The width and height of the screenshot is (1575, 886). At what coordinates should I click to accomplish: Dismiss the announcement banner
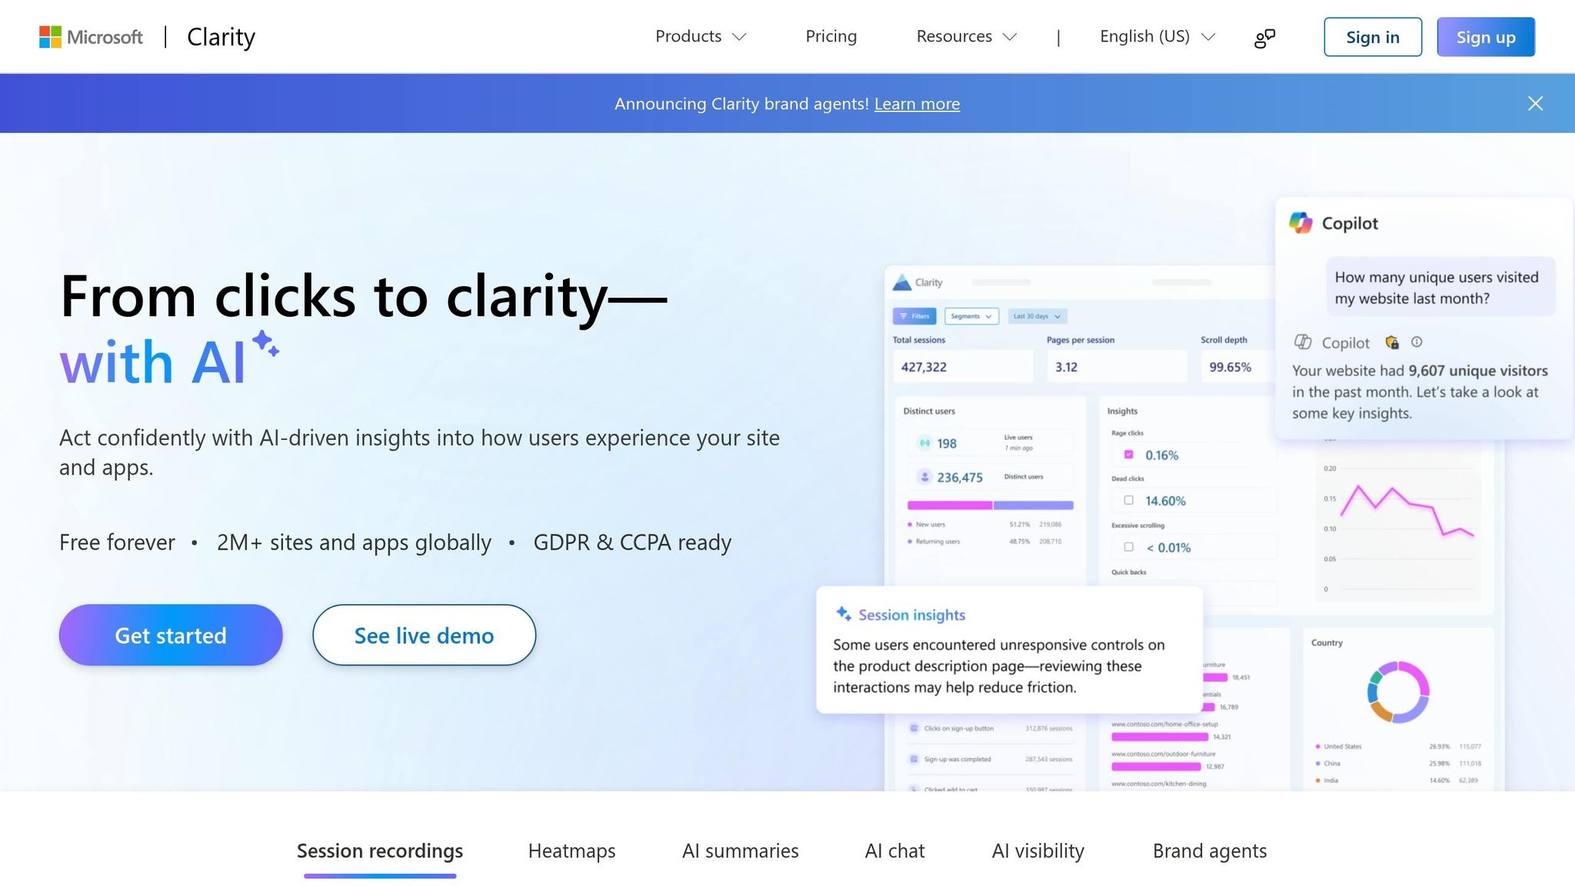(1535, 103)
